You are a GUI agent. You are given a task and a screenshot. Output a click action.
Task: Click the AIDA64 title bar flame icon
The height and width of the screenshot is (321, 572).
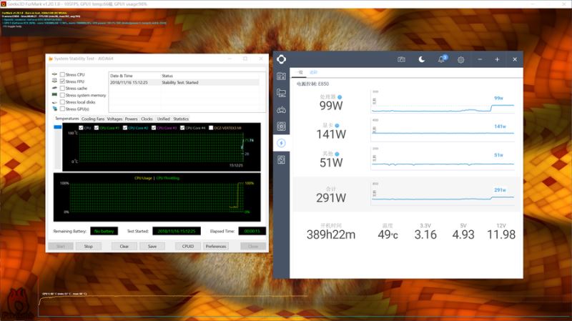[x=51, y=59]
